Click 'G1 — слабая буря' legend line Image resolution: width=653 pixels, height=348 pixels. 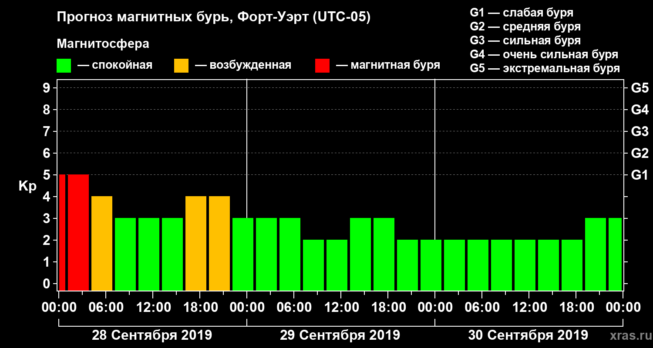(x=522, y=13)
